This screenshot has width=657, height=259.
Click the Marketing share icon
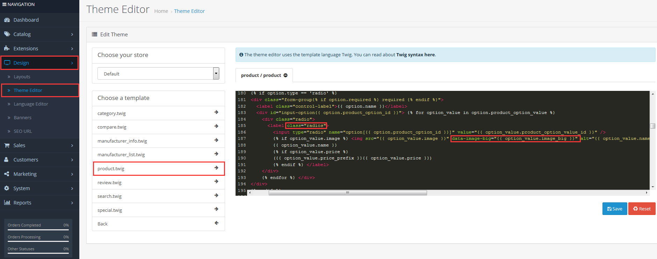point(7,174)
